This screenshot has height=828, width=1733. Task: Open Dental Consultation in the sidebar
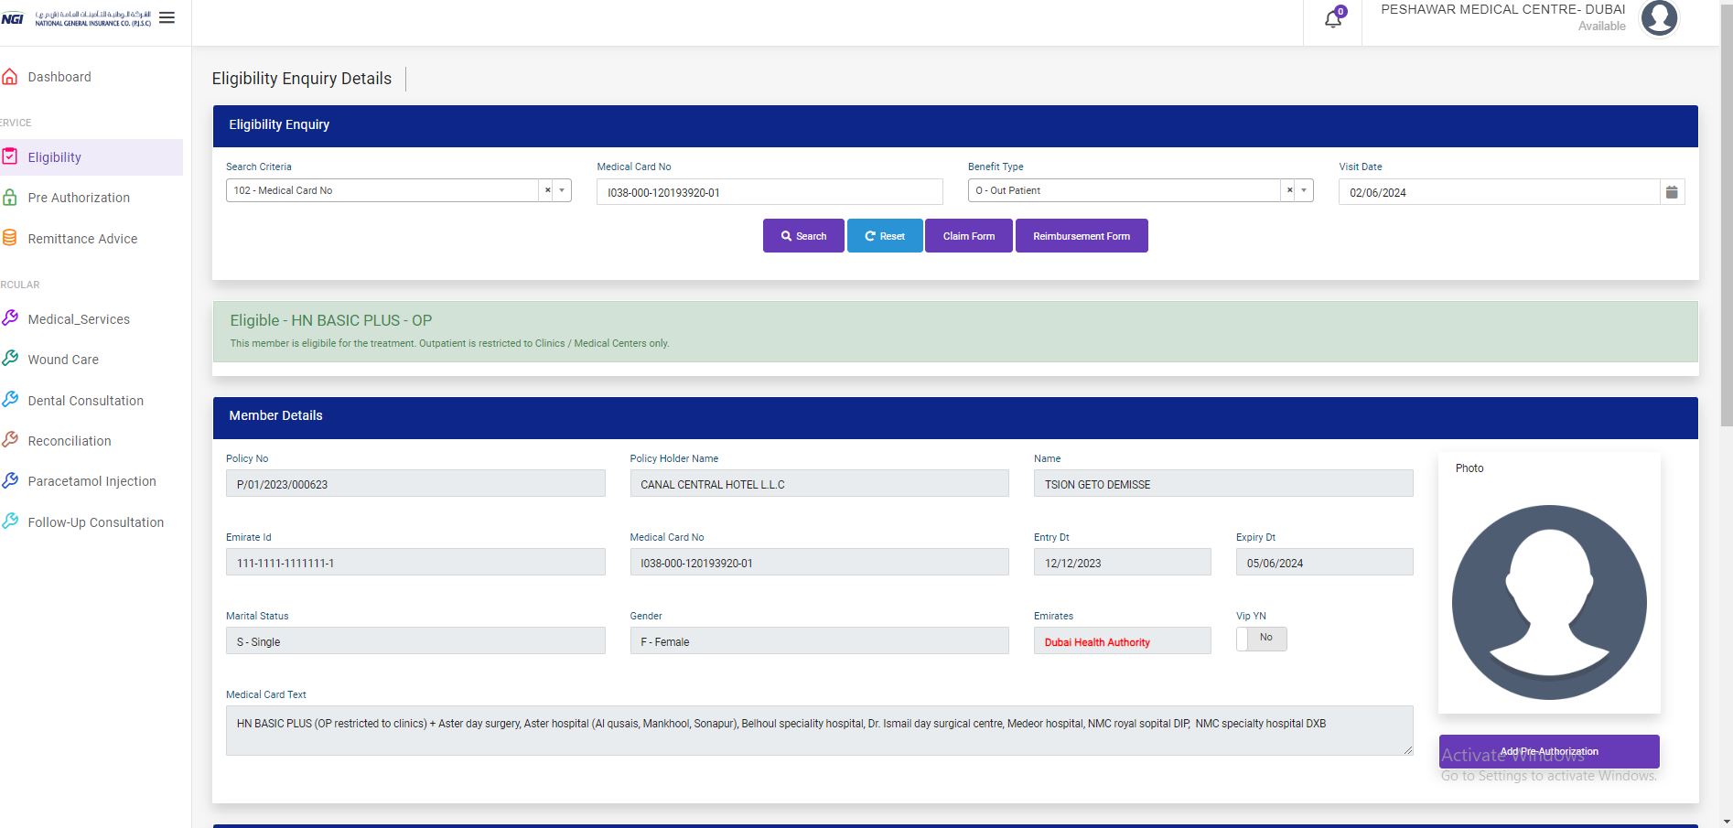click(x=85, y=401)
